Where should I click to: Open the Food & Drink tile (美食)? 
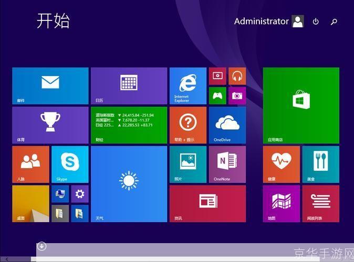320,165
